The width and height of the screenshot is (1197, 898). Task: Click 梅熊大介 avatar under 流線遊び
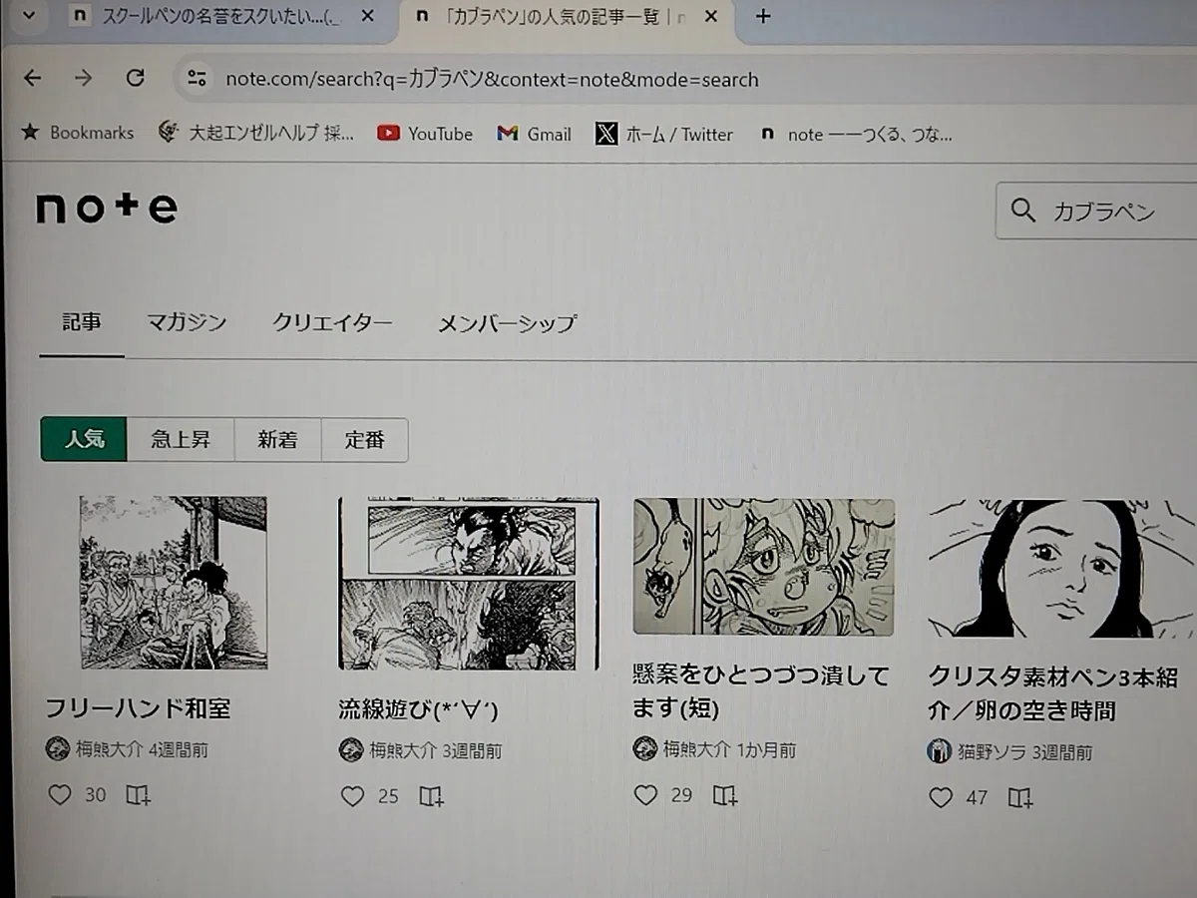click(351, 749)
